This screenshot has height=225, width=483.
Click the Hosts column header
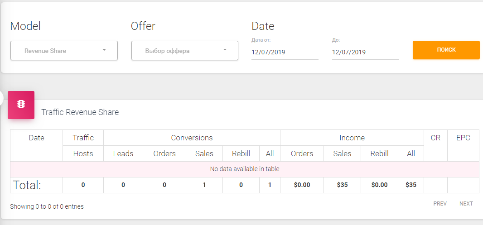pyautogui.click(x=83, y=153)
